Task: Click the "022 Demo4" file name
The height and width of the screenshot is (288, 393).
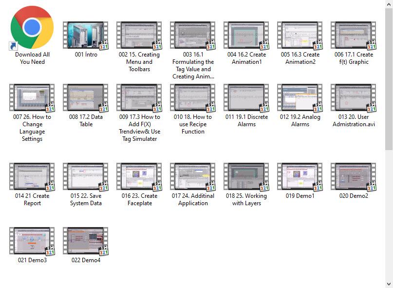Action: point(86,260)
